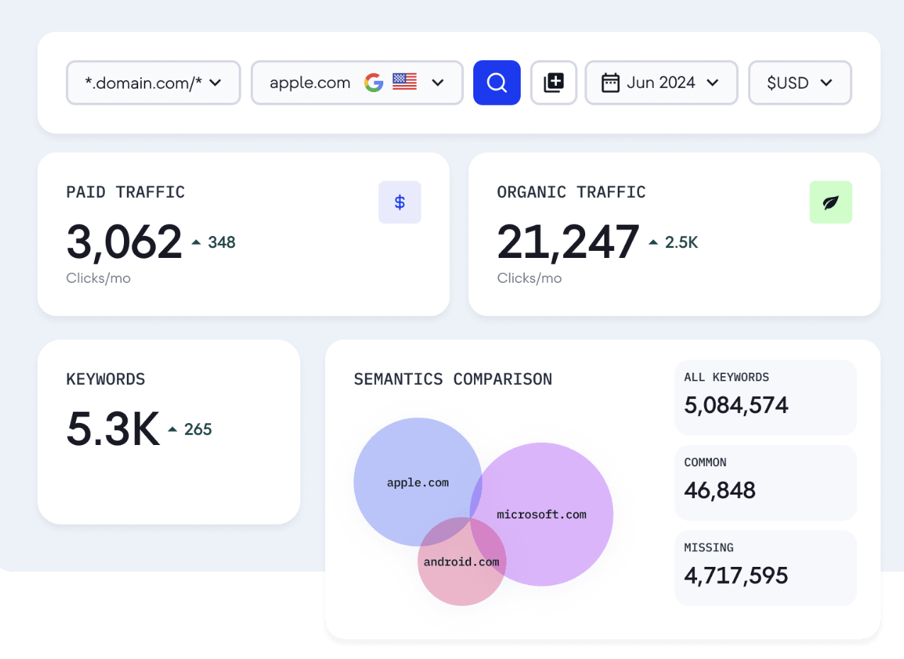
Task: Click the KEYWORDS card heading
Action: 106,379
